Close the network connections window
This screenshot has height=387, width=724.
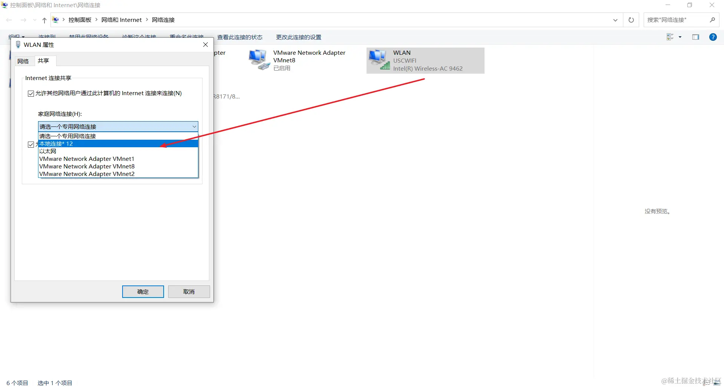pos(712,5)
